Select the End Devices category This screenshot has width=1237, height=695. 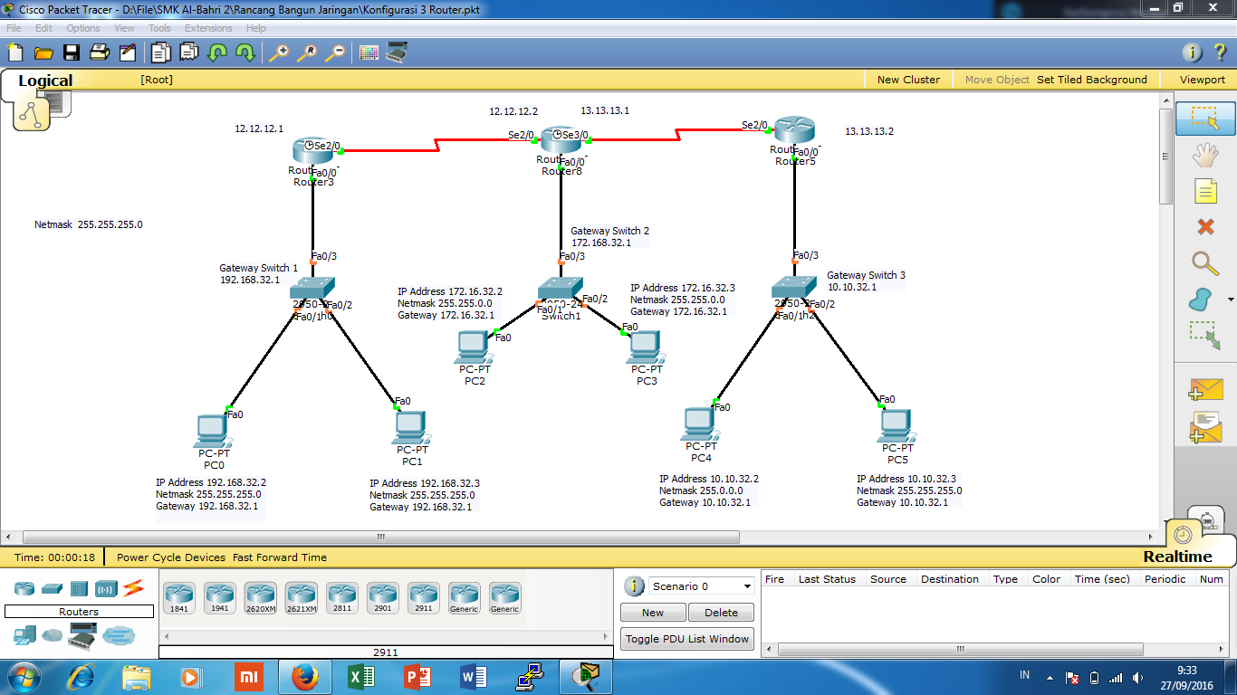coord(24,636)
